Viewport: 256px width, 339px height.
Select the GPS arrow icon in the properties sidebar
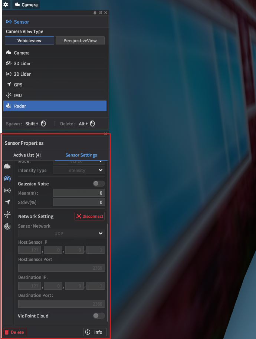[x=7, y=202]
